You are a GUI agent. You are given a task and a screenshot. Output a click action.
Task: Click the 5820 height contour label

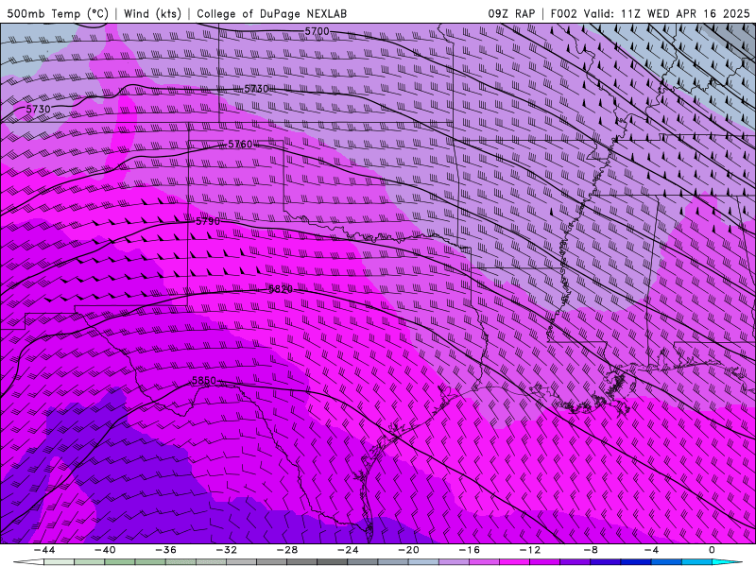281,289
